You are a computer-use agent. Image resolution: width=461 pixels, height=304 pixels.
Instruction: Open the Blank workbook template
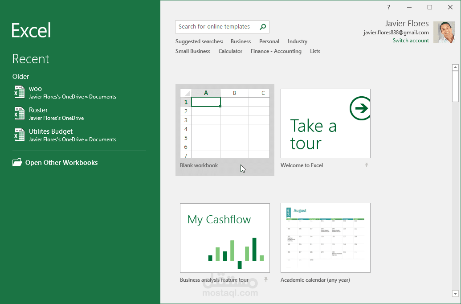(x=225, y=130)
